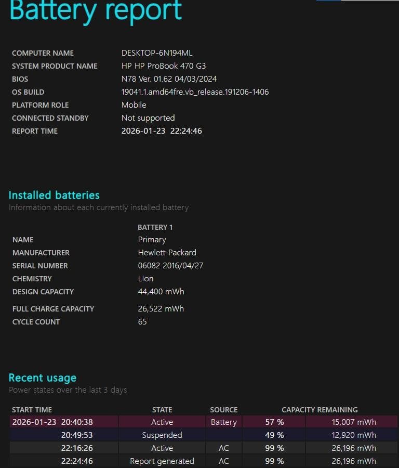
Task: Select the computer name DESKTOP-6N194ML
Action: pyautogui.click(x=157, y=53)
